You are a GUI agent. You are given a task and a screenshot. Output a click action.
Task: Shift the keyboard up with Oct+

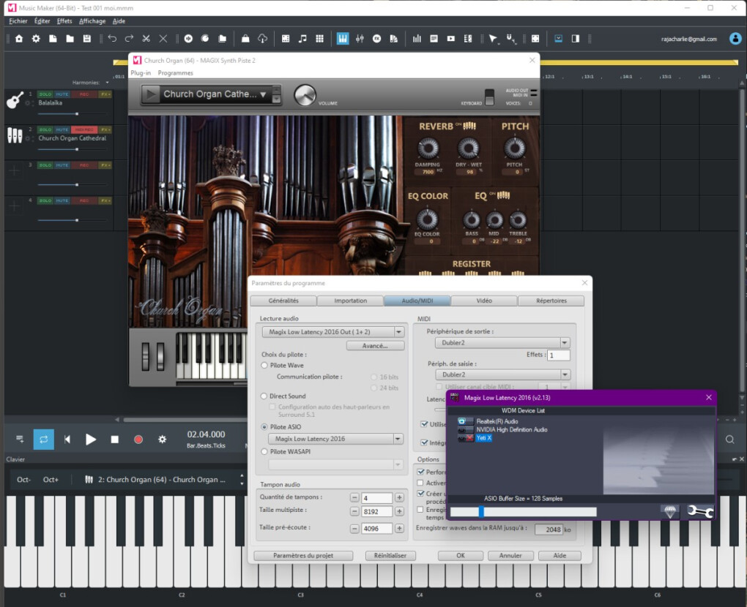pyautogui.click(x=51, y=480)
